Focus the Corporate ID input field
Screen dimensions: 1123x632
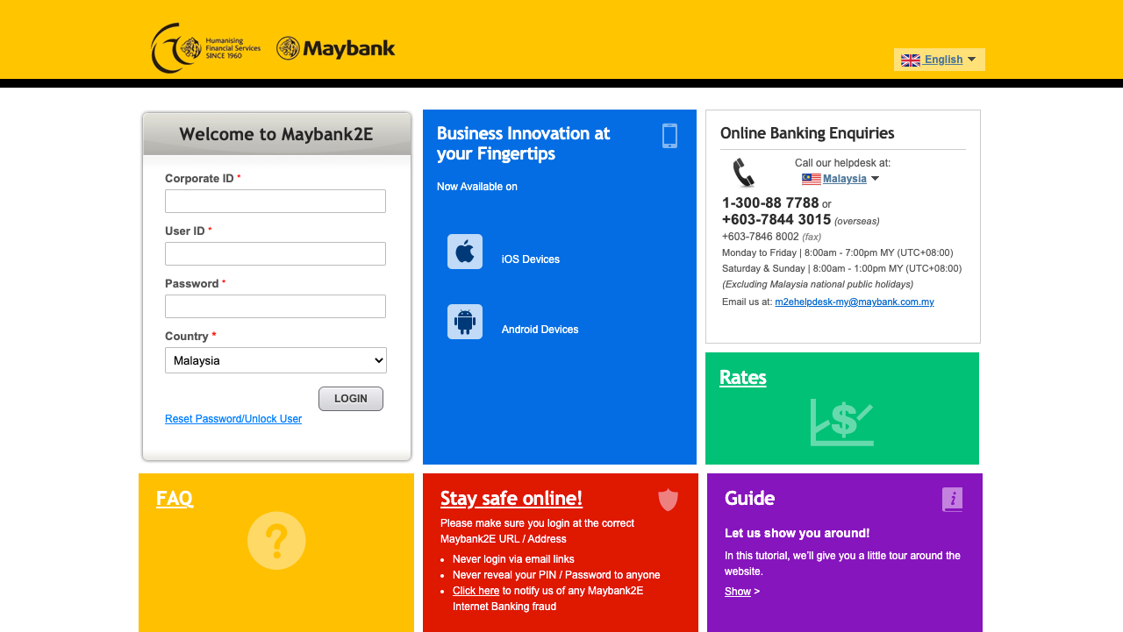[275, 201]
